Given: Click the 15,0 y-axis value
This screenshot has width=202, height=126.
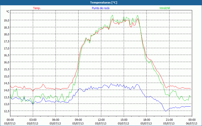Looking at the screenshot, I should [7, 76].
